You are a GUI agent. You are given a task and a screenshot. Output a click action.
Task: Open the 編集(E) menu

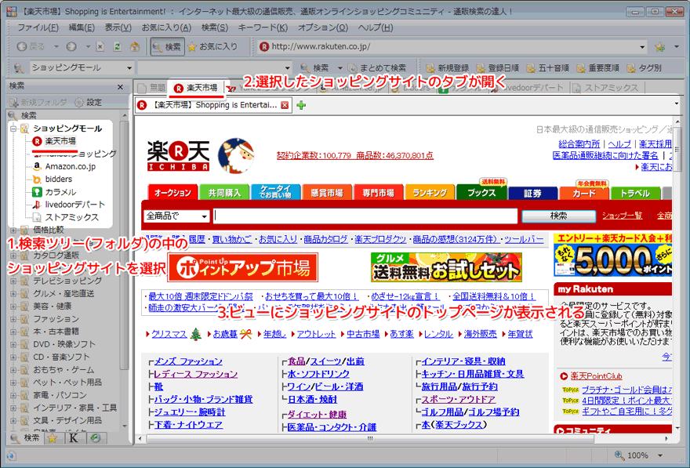tap(82, 27)
